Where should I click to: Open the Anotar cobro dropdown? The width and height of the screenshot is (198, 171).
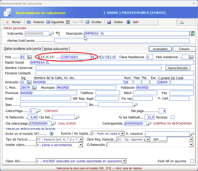click(81, 145)
